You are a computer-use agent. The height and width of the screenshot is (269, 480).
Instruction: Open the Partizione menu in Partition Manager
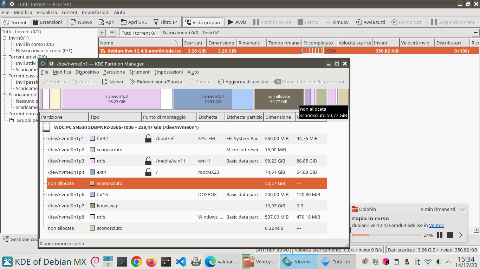click(114, 72)
